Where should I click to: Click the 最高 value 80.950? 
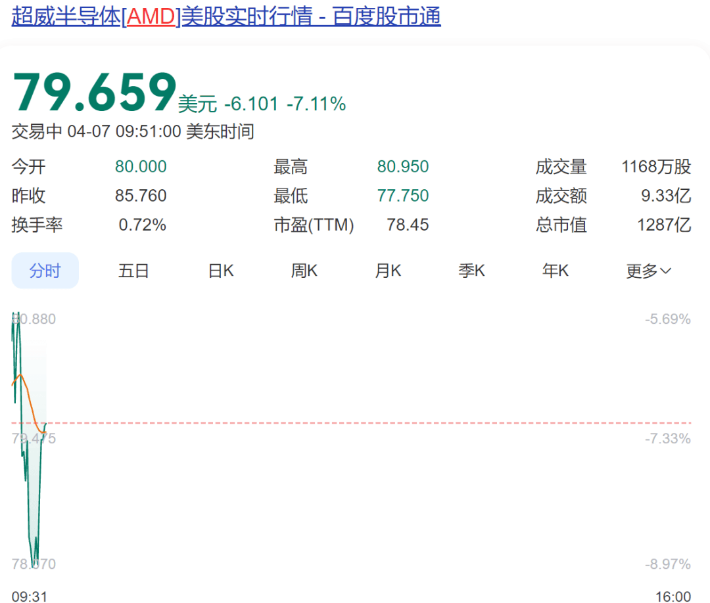click(x=402, y=167)
